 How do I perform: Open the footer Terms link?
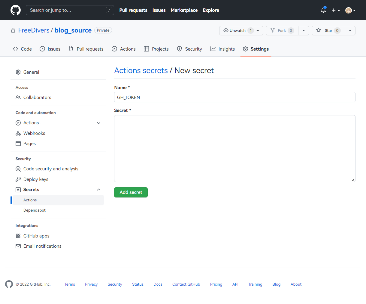pyautogui.click(x=70, y=284)
